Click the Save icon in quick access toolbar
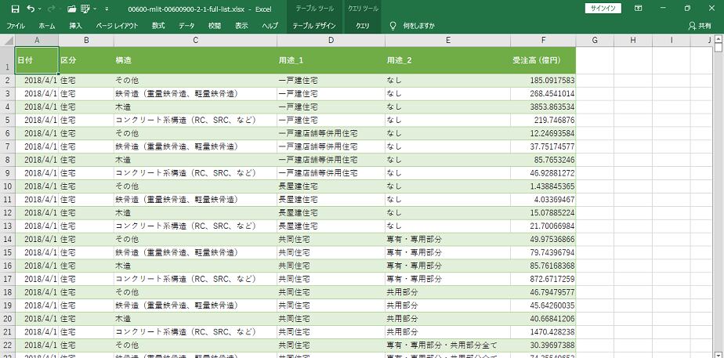 (x=14, y=9)
